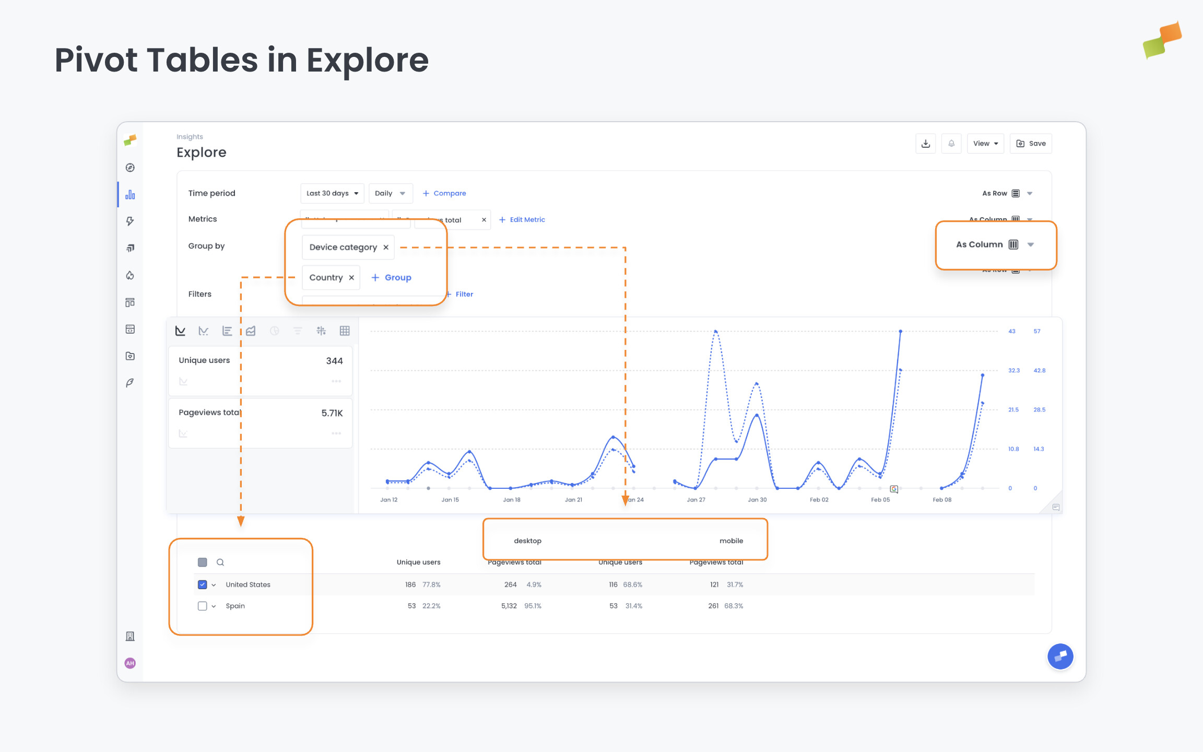Open the Dashboards icon in the sidebar
Image resolution: width=1203 pixels, height=752 pixels.
[130, 302]
